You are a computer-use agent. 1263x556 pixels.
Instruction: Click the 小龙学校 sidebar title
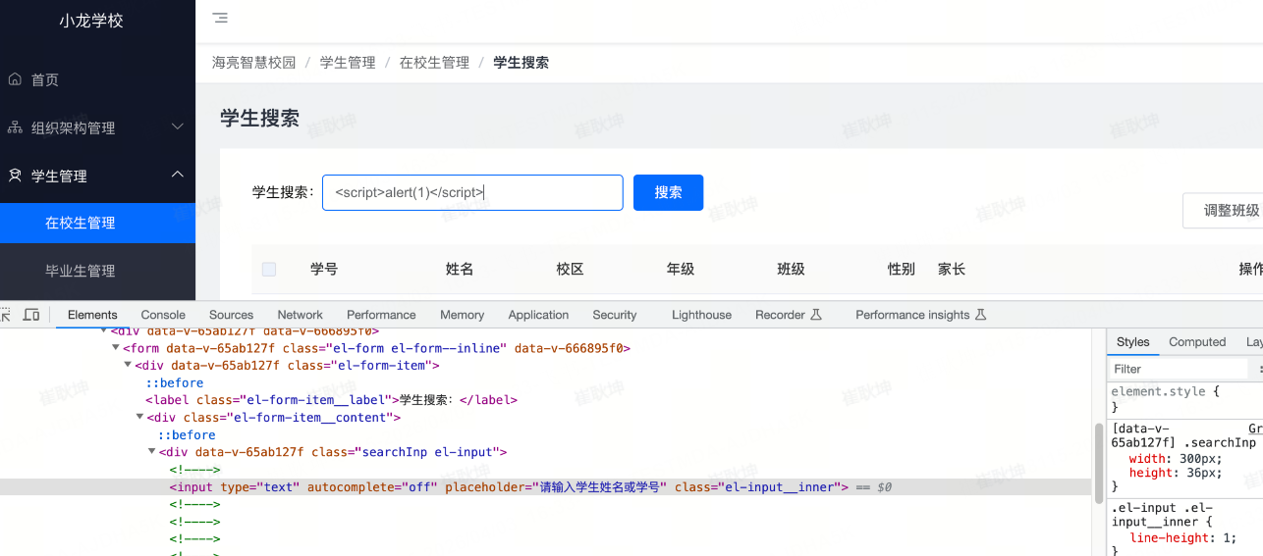(x=91, y=21)
